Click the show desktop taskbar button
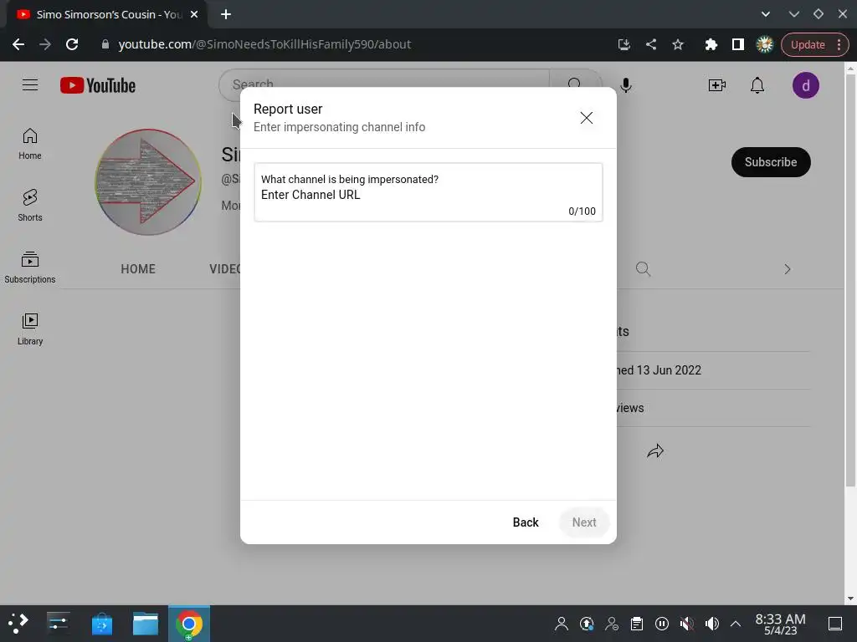 click(x=835, y=624)
